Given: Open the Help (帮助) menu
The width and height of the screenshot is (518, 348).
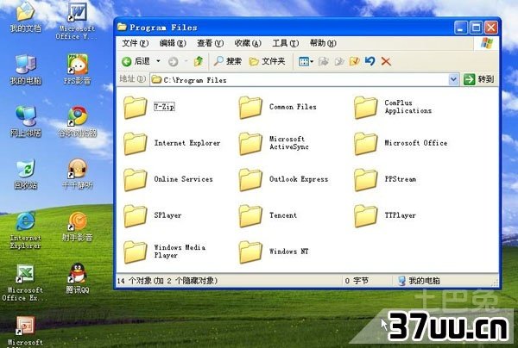Looking at the screenshot, I should point(323,43).
